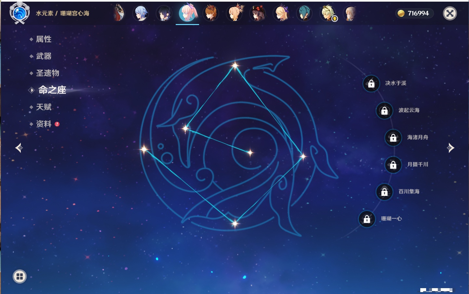This screenshot has height=294, width=469.
Task: Switch to the teal-haired character portrait
Action: pyautogui.click(x=304, y=13)
